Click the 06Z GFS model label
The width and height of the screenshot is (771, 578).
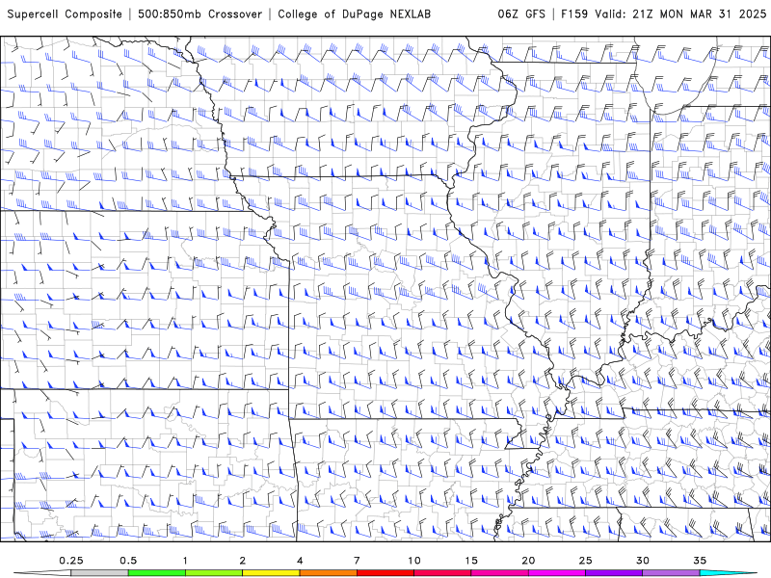tap(521, 14)
